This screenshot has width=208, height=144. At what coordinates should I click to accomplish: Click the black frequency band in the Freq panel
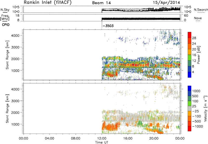(141, 19)
